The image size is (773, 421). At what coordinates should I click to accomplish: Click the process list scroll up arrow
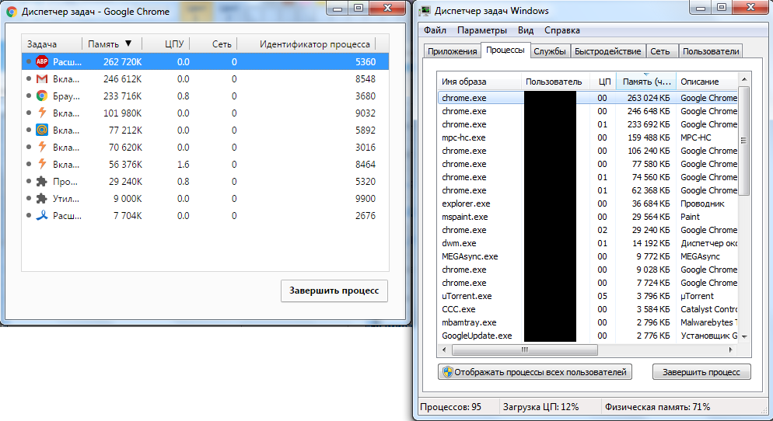pos(744,79)
